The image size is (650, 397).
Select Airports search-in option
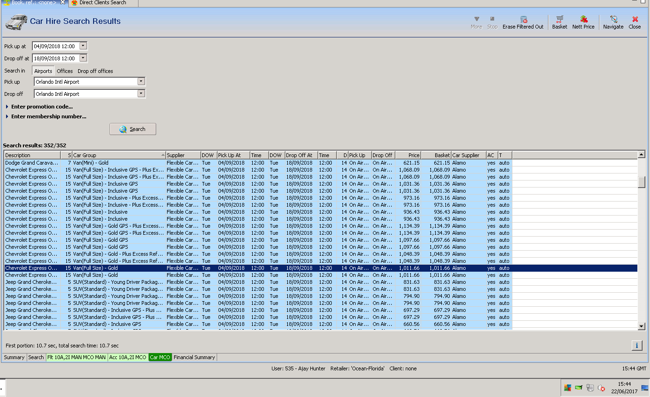[x=43, y=71]
